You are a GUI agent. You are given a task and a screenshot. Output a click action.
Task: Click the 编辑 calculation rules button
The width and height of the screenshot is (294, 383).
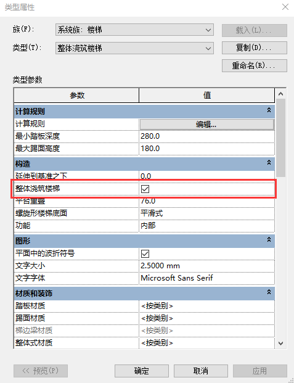click(x=207, y=125)
